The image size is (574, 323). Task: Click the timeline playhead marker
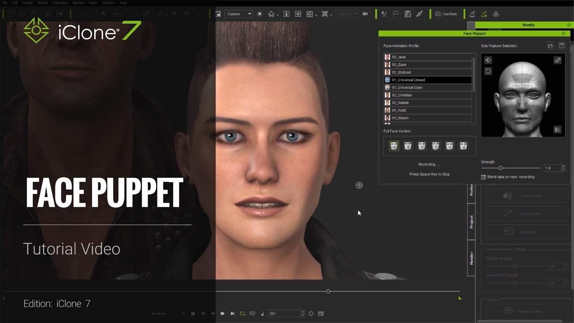pyautogui.click(x=328, y=292)
